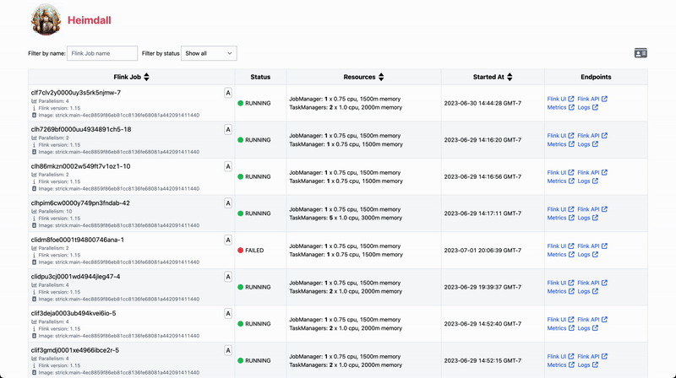Viewport: 676px width, 378px height.
Task: Open Flink API for job clh7269bf0000uu4934891ch5-18
Action: 592,136
